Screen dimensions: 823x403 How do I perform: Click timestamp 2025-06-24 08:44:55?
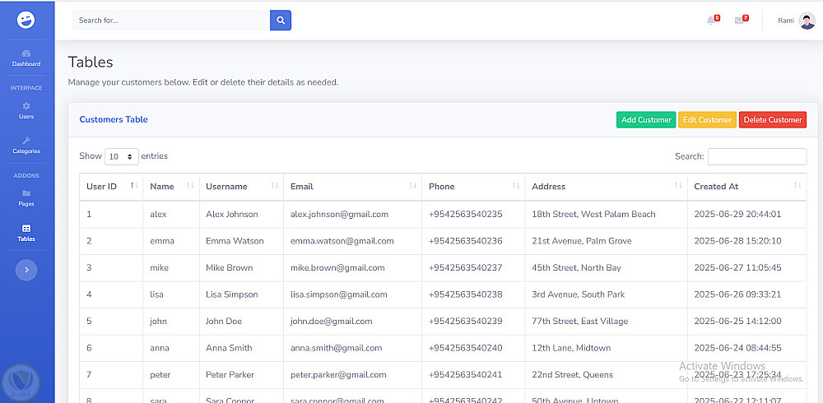(x=737, y=348)
